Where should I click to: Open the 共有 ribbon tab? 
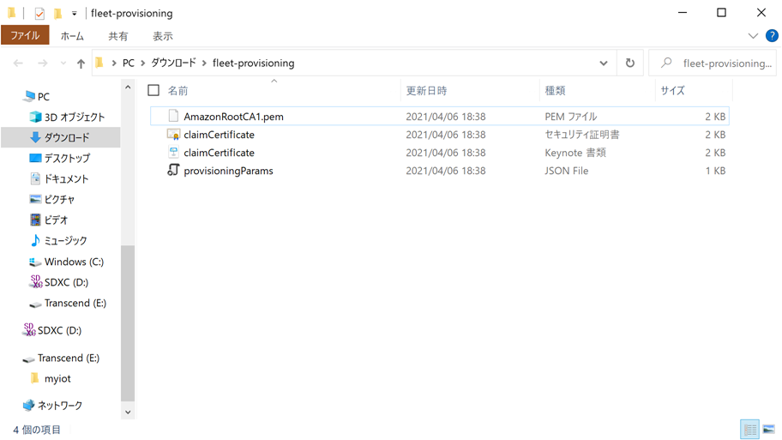[118, 36]
